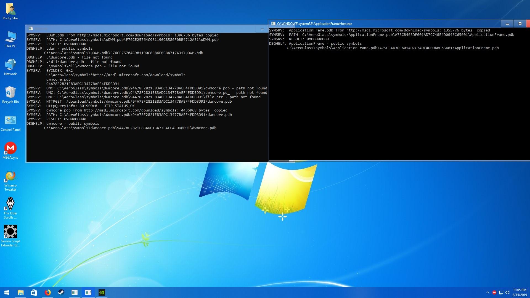The height and width of the screenshot is (298, 530).
Task: Select the Winaero Tweaker shortcut
Action: point(10,181)
